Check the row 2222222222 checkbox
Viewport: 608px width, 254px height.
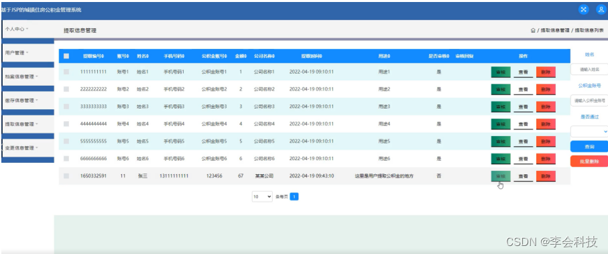(66, 89)
